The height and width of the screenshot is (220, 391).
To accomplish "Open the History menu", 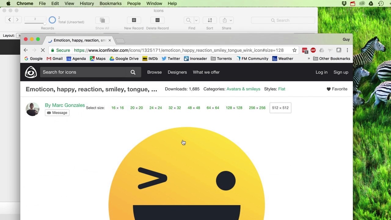I will tap(87, 3).
